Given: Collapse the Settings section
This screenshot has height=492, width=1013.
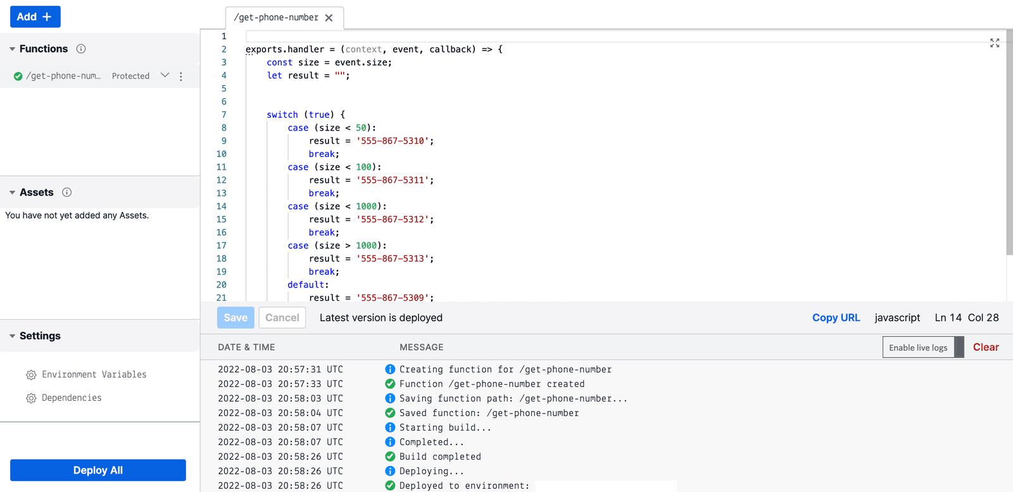Looking at the screenshot, I should 12,336.
